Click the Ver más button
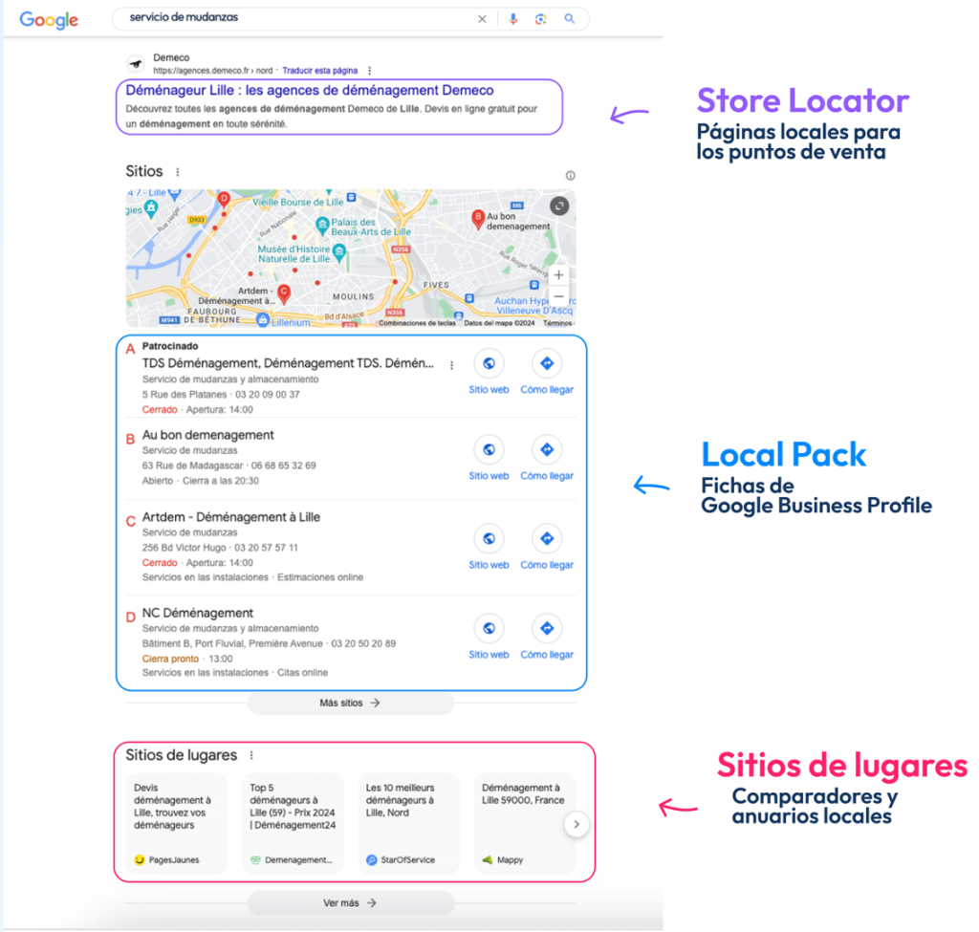This screenshot has height=932, width=979. coord(350,903)
